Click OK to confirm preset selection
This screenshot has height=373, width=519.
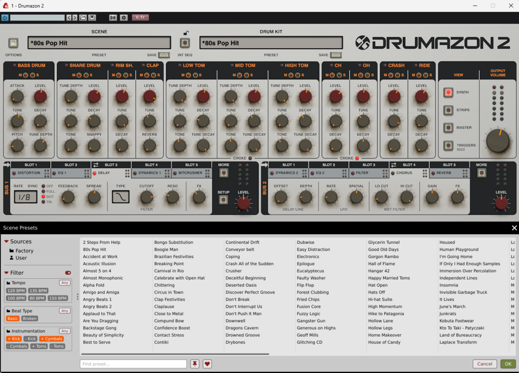(x=508, y=364)
